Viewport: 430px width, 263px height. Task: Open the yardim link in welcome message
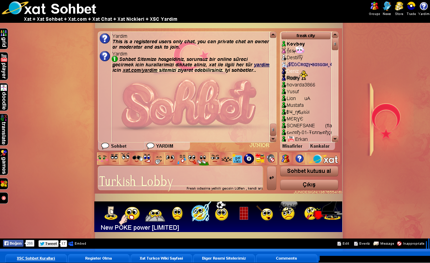(x=261, y=65)
